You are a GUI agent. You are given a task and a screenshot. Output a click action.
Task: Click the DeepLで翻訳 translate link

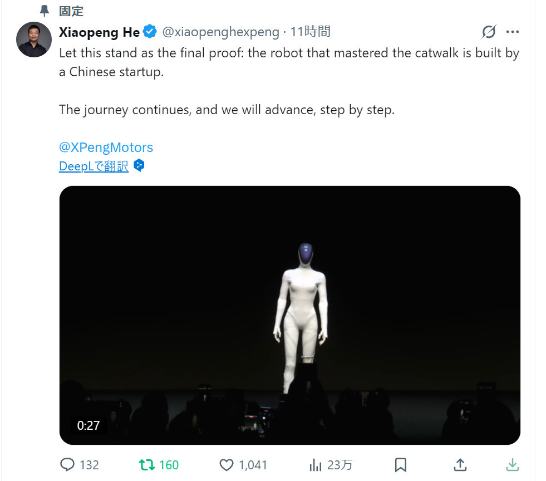pos(94,166)
